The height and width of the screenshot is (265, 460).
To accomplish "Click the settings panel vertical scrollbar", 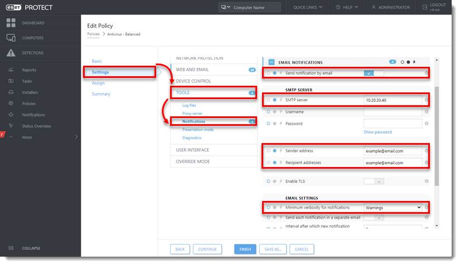I will coord(437,136).
